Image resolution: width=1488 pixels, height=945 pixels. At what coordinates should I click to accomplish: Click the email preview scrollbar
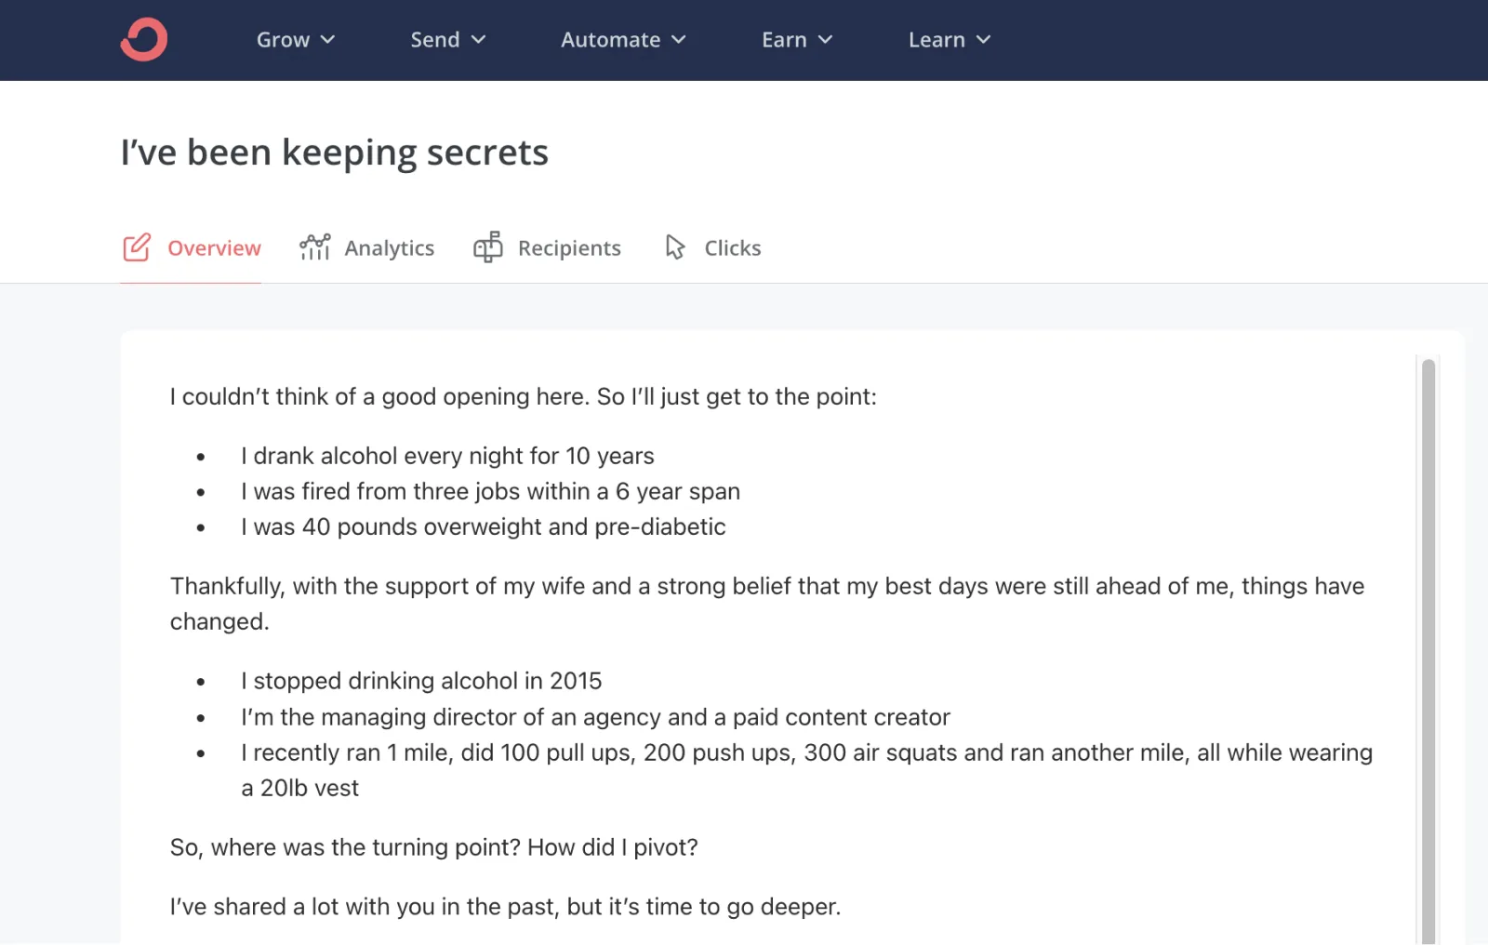[x=1428, y=649]
